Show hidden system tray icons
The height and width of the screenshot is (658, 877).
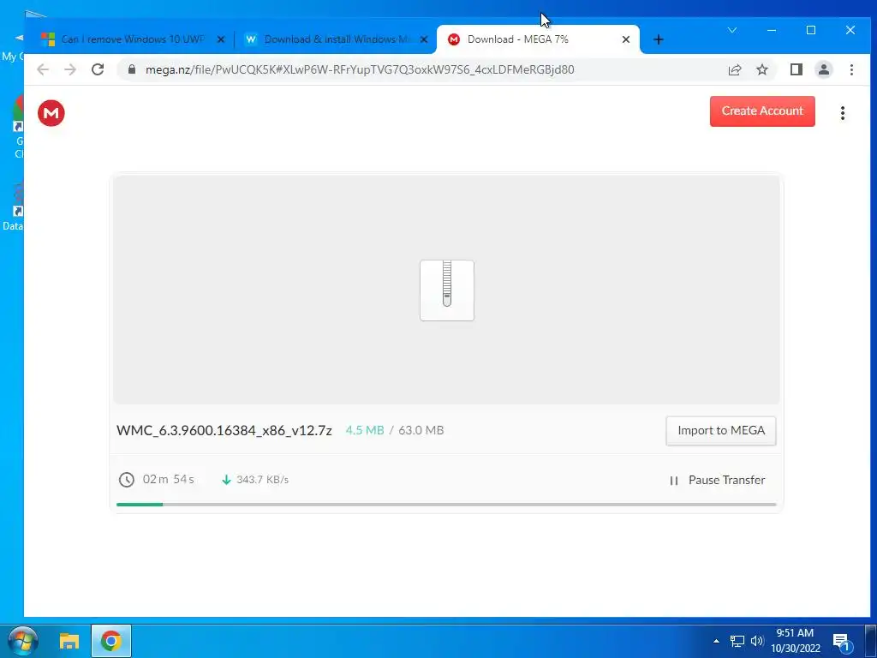tap(716, 641)
